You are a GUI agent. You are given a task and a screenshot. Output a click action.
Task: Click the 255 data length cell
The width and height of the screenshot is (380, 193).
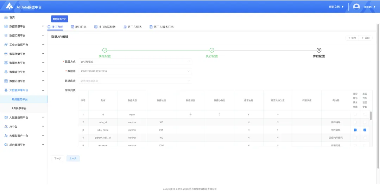pyautogui.click(x=161, y=130)
